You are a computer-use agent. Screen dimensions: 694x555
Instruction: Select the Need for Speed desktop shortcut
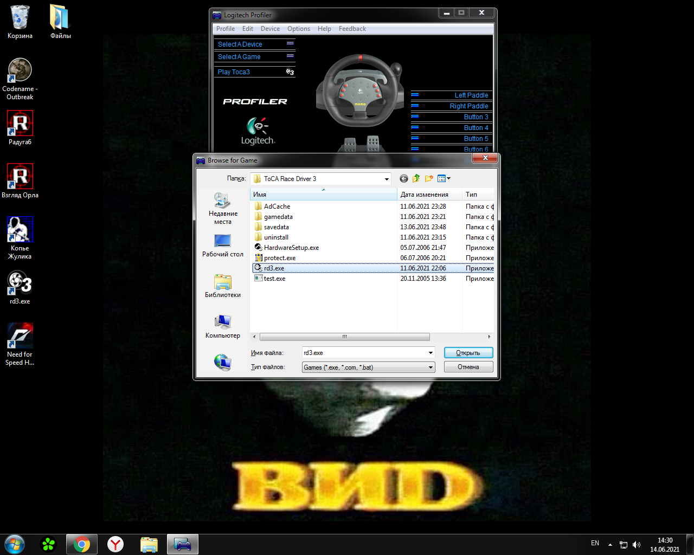[x=20, y=345]
